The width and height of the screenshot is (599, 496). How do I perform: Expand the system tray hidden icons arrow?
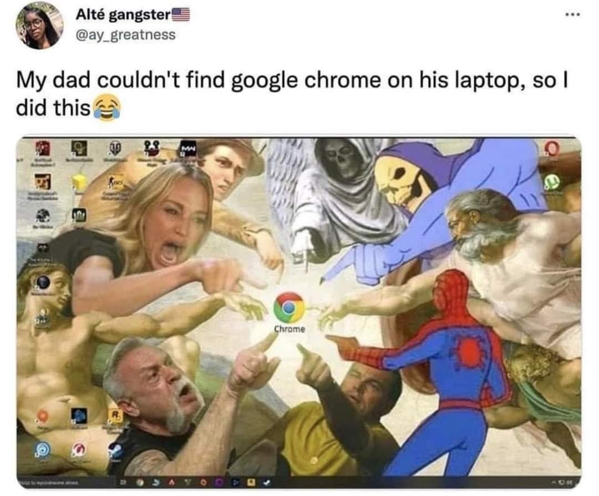(x=552, y=483)
